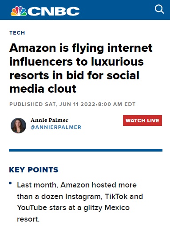Click the Amazon influencers article headline
Viewport: 170px width, 226px height.
point(81,68)
